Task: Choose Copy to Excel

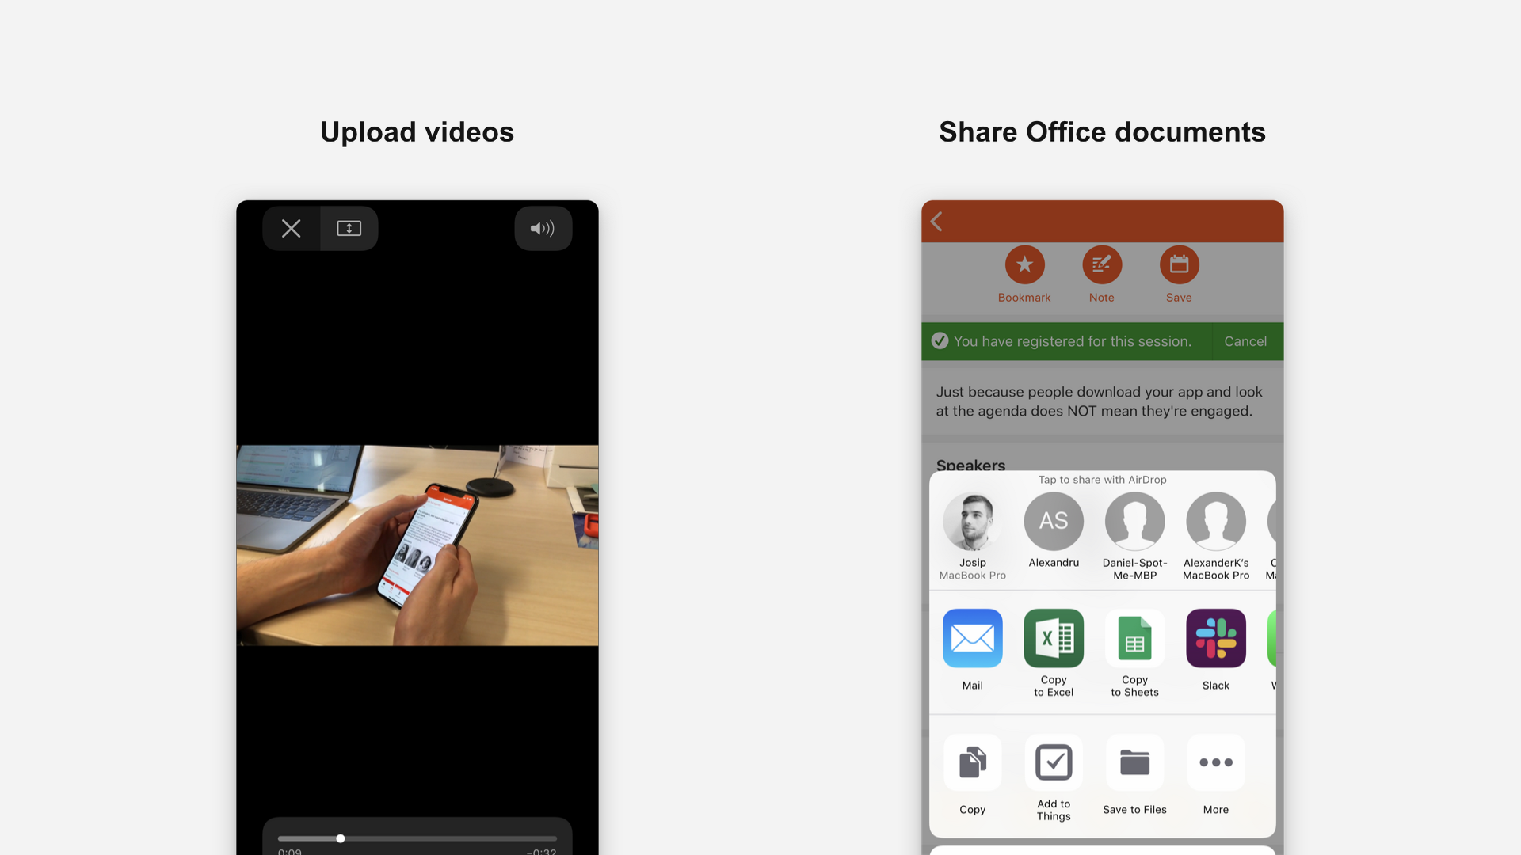Action: [1053, 639]
